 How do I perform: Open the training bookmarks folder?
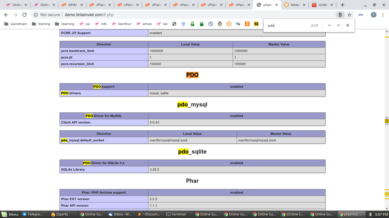point(41,24)
